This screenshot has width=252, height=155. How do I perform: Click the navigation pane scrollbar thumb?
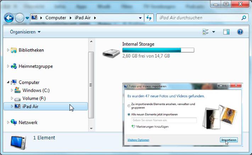(x=91, y=85)
